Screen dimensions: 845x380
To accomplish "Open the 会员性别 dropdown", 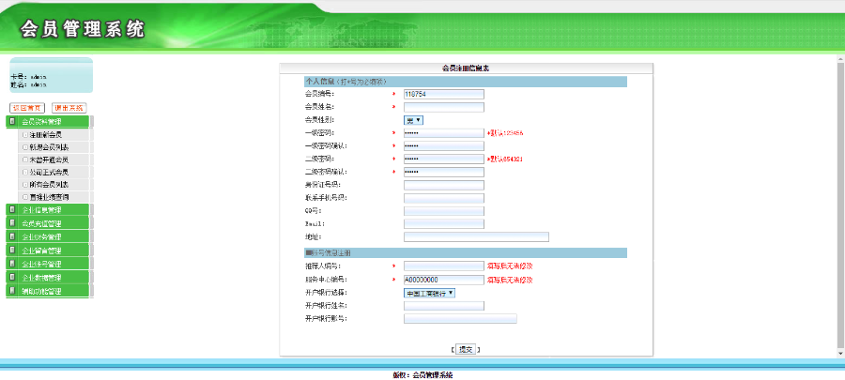I will point(413,120).
